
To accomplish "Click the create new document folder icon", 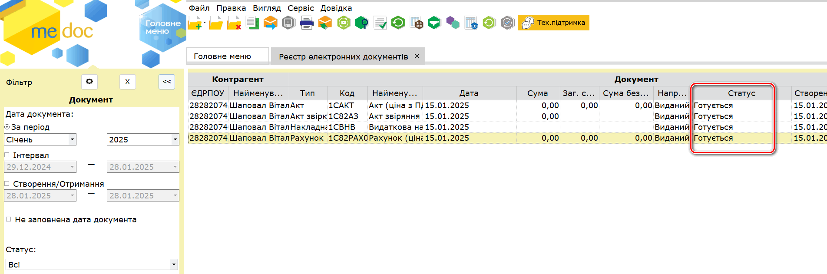I will pos(195,23).
